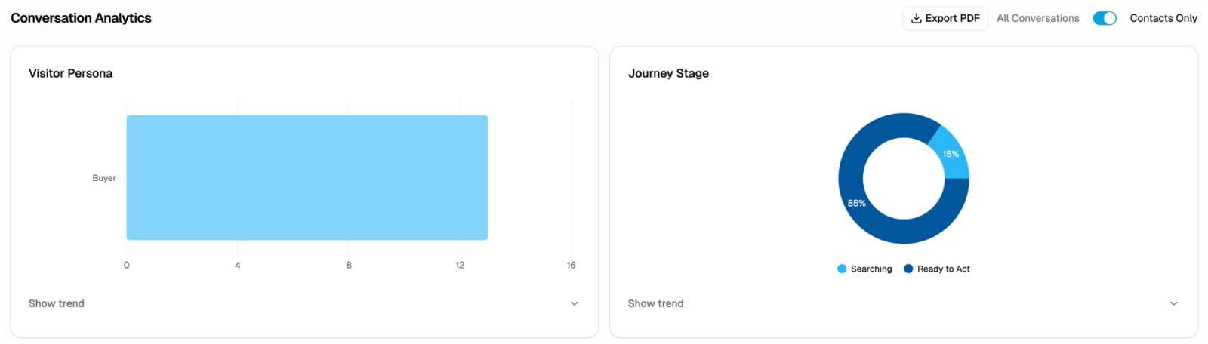Expand the Visitor Persona trend chevron
This screenshot has height=344, width=1208.
574,303
